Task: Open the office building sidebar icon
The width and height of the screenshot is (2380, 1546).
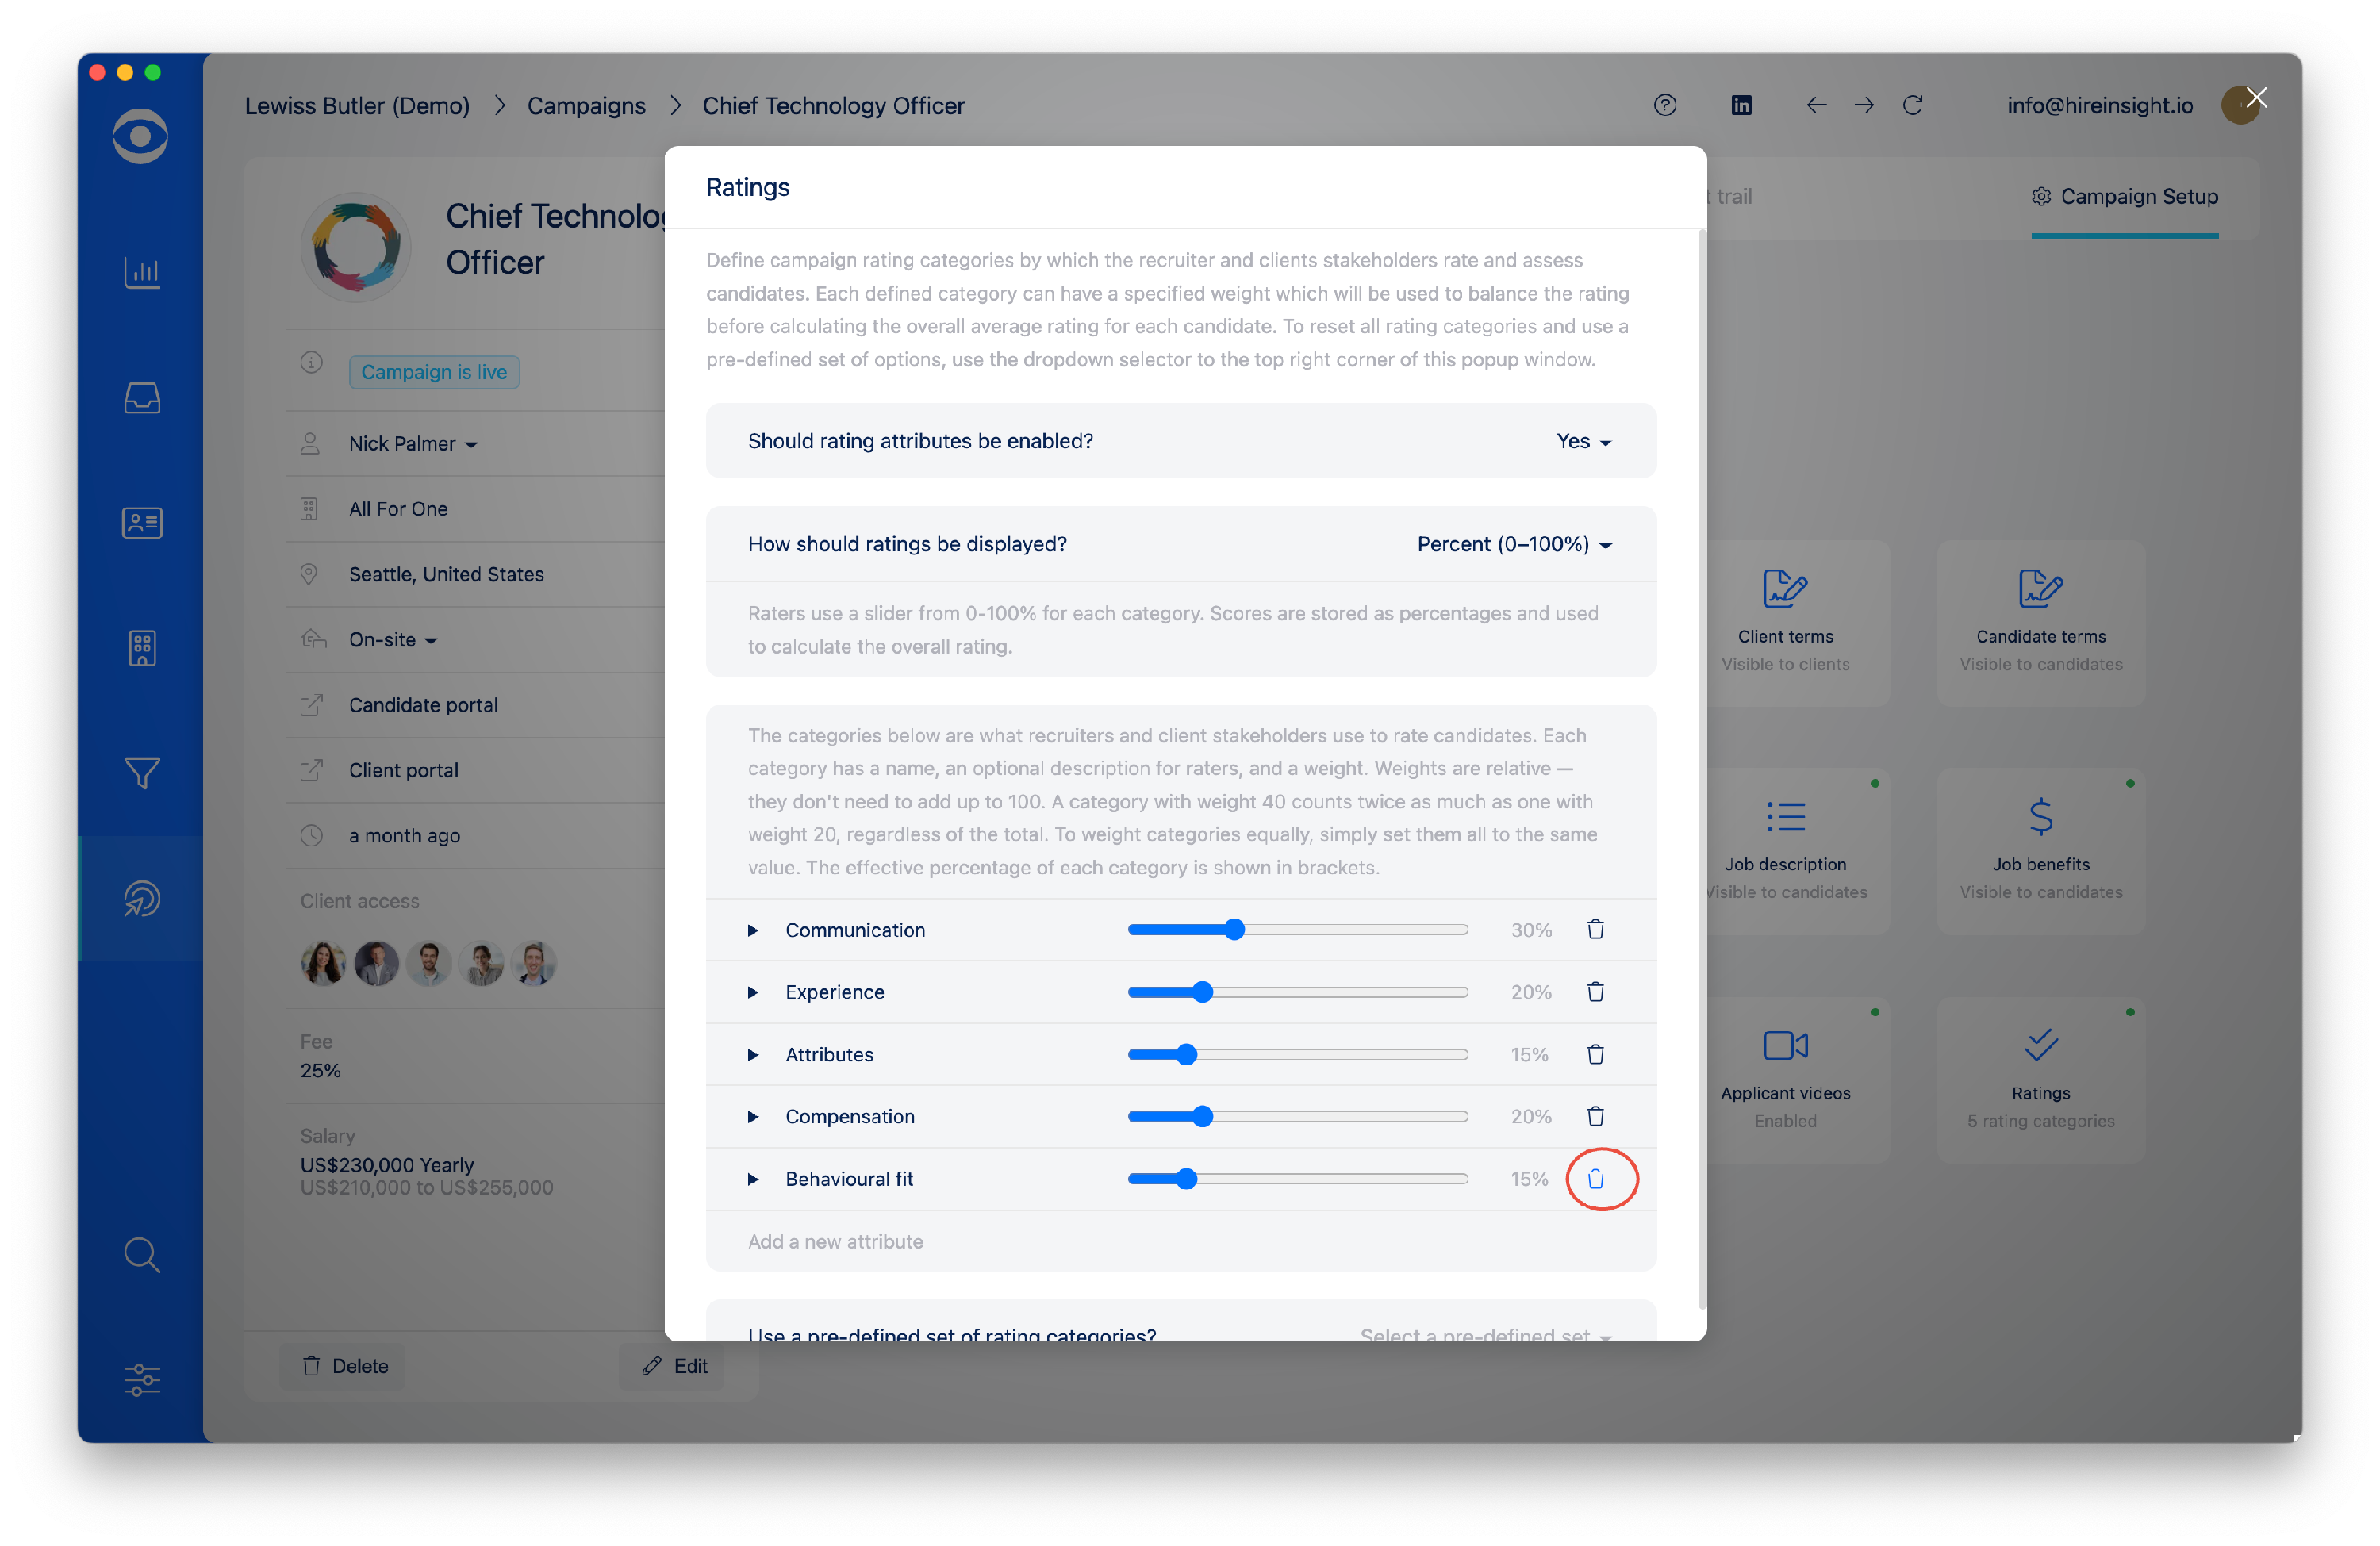Action: (141, 648)
